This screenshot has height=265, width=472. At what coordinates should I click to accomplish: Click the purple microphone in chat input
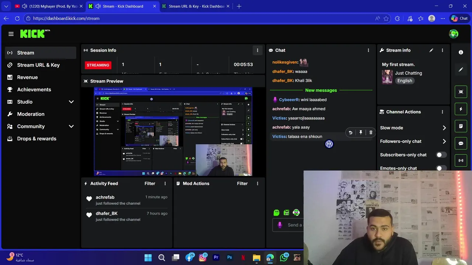(280, 225)
